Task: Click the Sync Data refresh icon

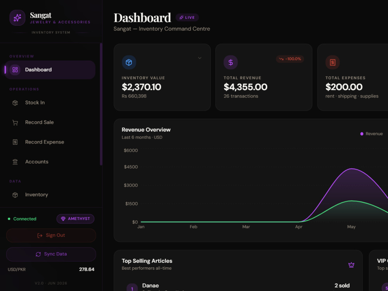Action: pos(38,255)
